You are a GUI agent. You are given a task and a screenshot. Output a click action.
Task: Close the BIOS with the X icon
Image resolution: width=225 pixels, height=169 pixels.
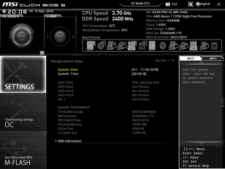point(219,4)
